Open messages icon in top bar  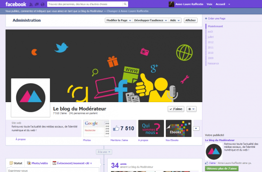pos(37,4)
